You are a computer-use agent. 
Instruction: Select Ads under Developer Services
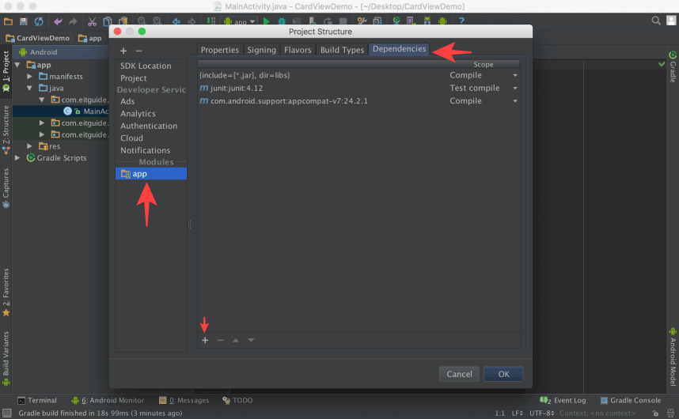(127, 101)
